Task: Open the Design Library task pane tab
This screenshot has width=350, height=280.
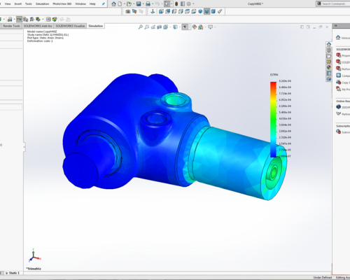Action: [329, 50]
